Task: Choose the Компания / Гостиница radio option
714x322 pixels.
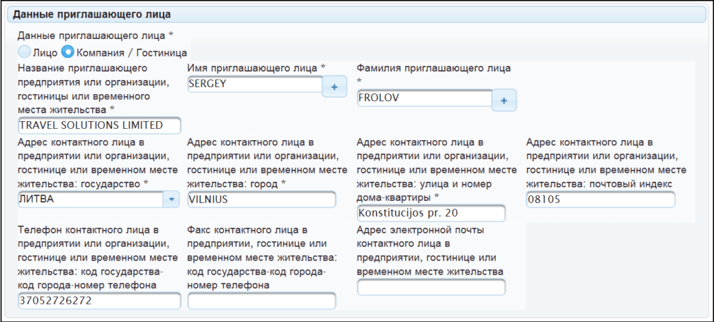Action: [68, 52]
